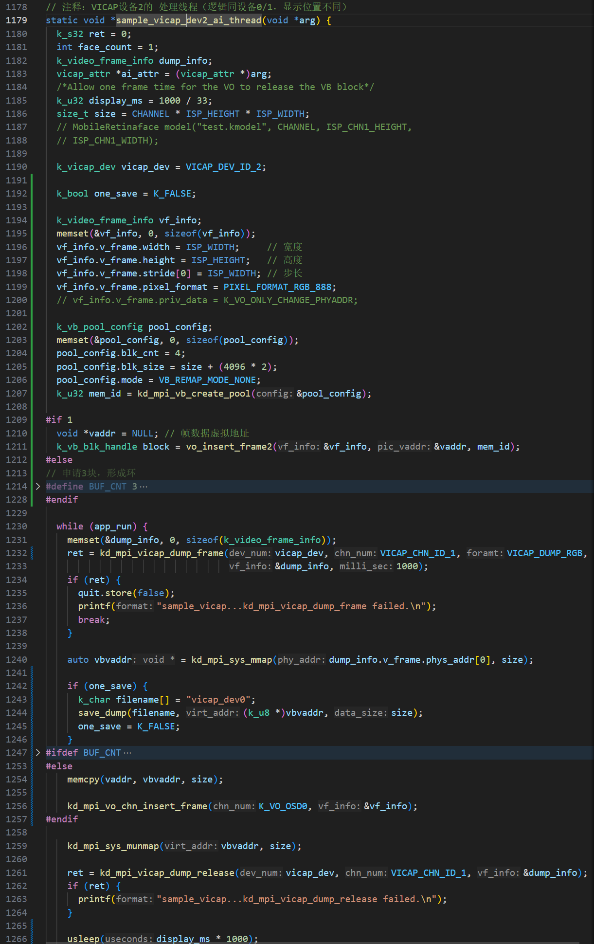594x944 pixels.
Task: Click the K_VO_OSD0 channel constant
Action: pyautogui.click(x=283, y=806)
